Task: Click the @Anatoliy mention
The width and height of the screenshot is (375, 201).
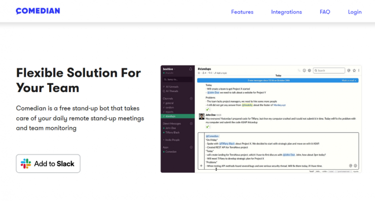Action: [x=247, y=105]
